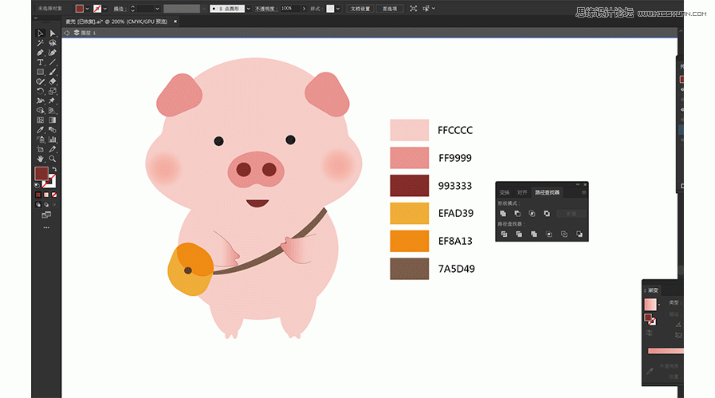715x398 pixels.
Task: Select the Rotate tool
Action: coord(40,91)
